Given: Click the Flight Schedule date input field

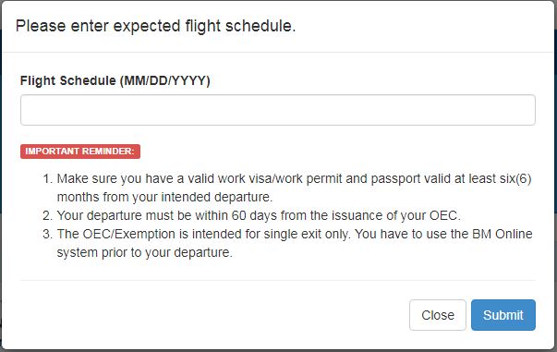Looking at the screenshot, I should coord(278,110).
